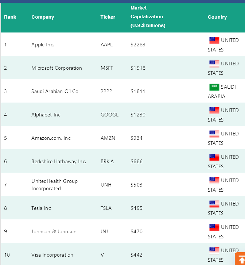Click the BRK.A ticker cell
The width and height of the screenshot is (245, 265).
click(x=107, y=161)
